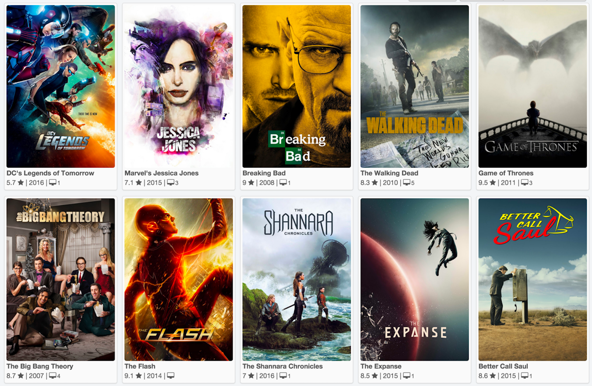Click The Walking Dead title text
The image size is (592, 386).
[x=389, y=173]
